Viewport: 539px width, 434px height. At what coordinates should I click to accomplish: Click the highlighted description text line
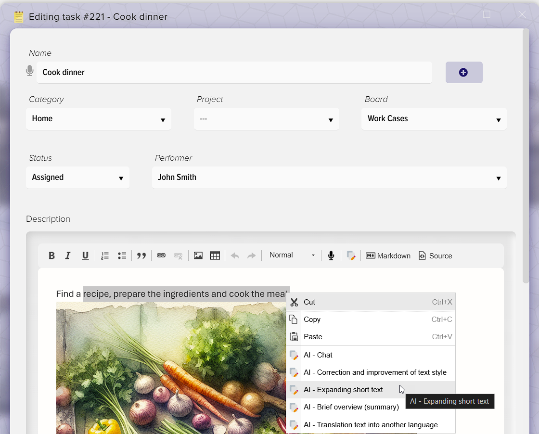186,294
